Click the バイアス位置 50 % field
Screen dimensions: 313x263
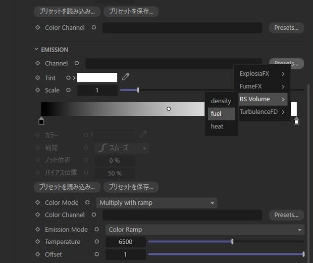(x=115, y=173)
